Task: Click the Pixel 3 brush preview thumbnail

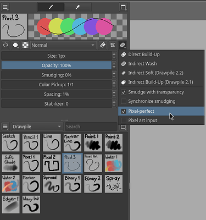Action: pos(14,26)
